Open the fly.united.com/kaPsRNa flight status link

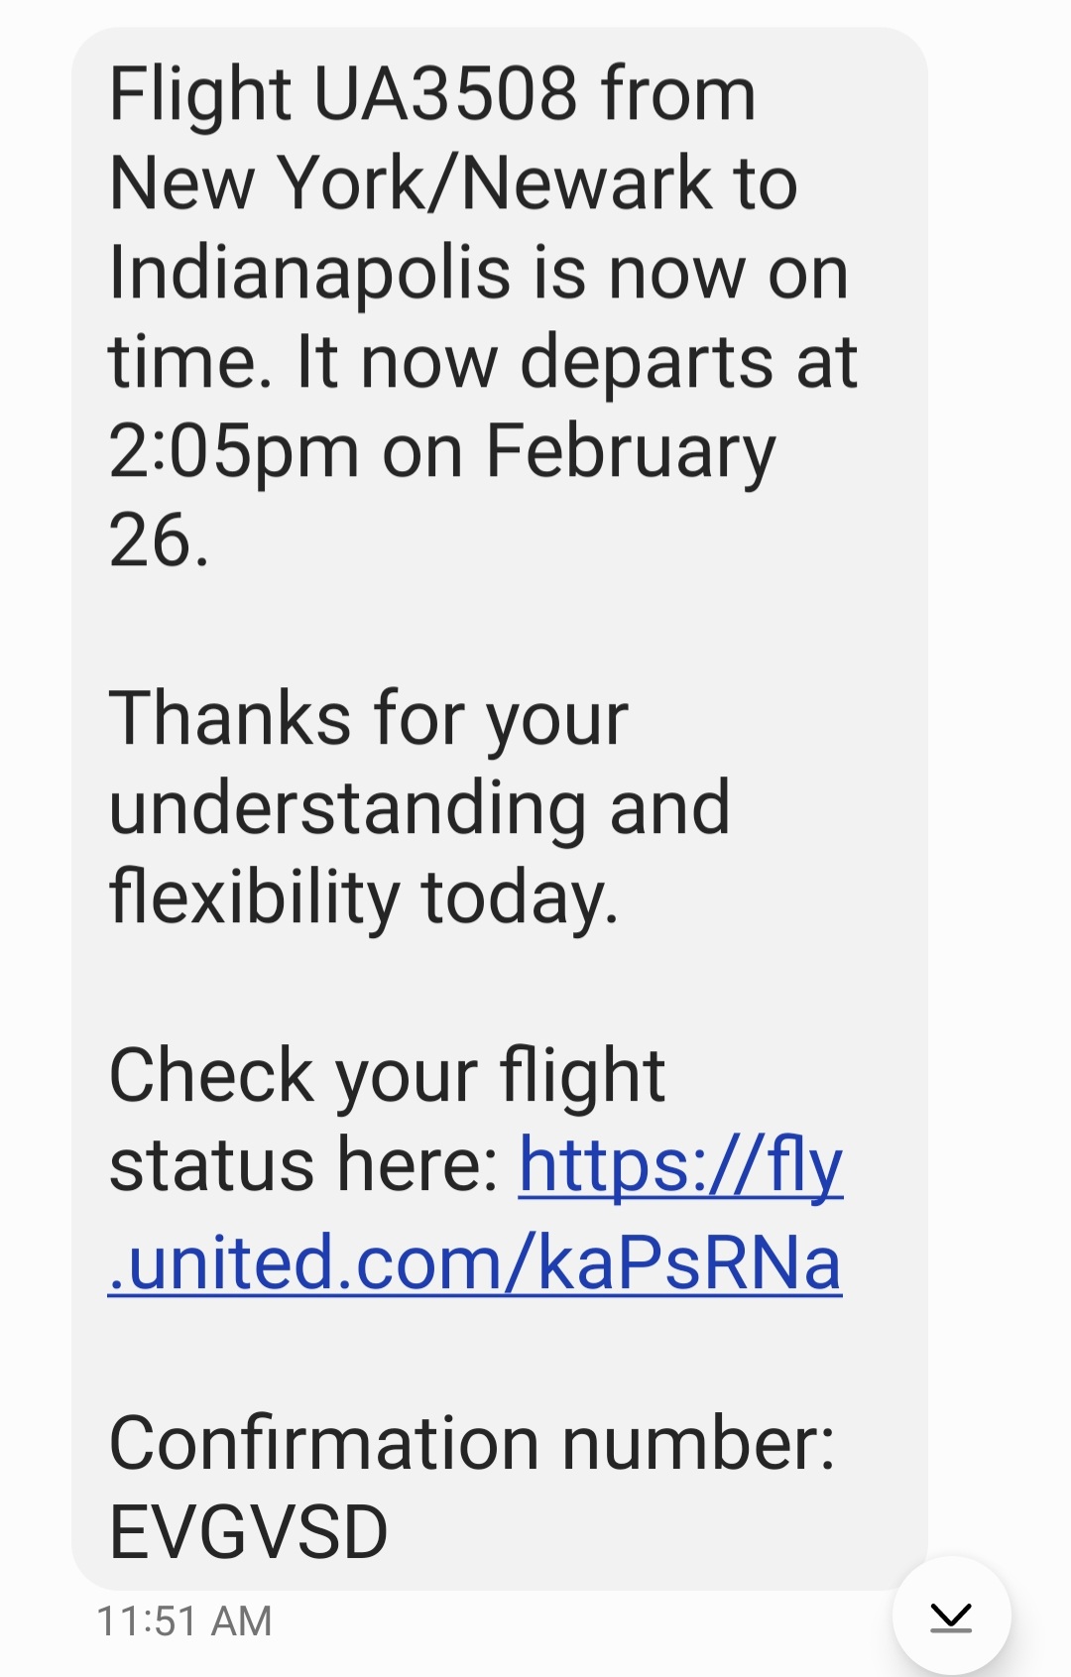(x=475, y=1263)
